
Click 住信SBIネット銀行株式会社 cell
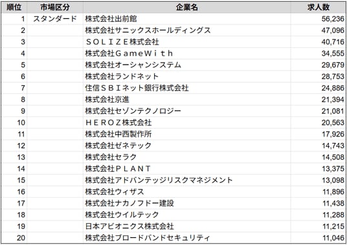pos(187,88)
